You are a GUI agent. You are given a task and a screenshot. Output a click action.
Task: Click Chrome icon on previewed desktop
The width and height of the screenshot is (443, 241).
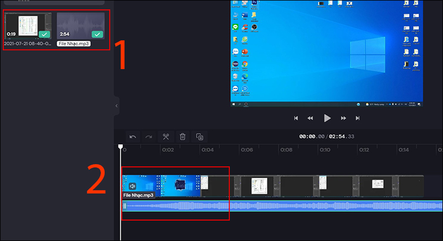point(245,64)
